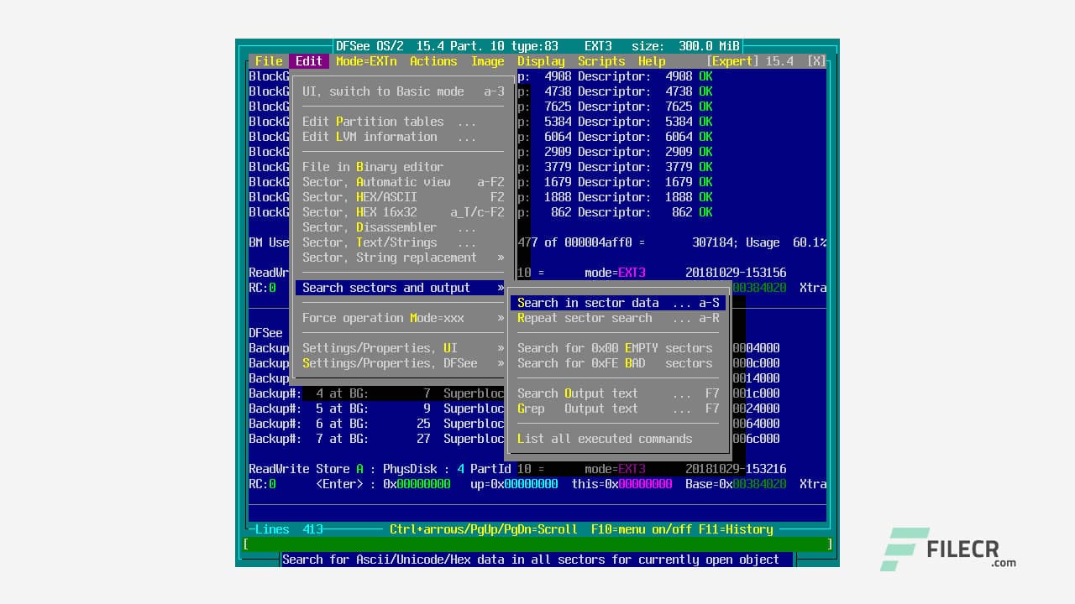Click the command input field at the bottom
The height and width of the screenshot is (604, 1075).
click(537, 544)
